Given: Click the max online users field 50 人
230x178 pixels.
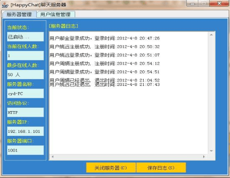Looking at the screenshot, I should [x=25, y=74].
